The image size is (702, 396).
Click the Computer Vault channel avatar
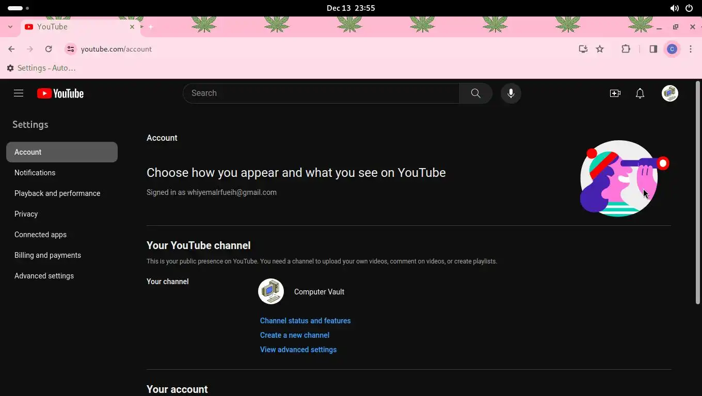(271, 292)
